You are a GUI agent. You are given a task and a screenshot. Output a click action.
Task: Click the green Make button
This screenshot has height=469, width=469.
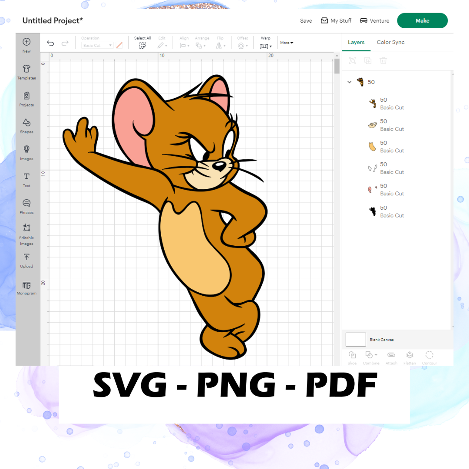[x=422, y=21]
